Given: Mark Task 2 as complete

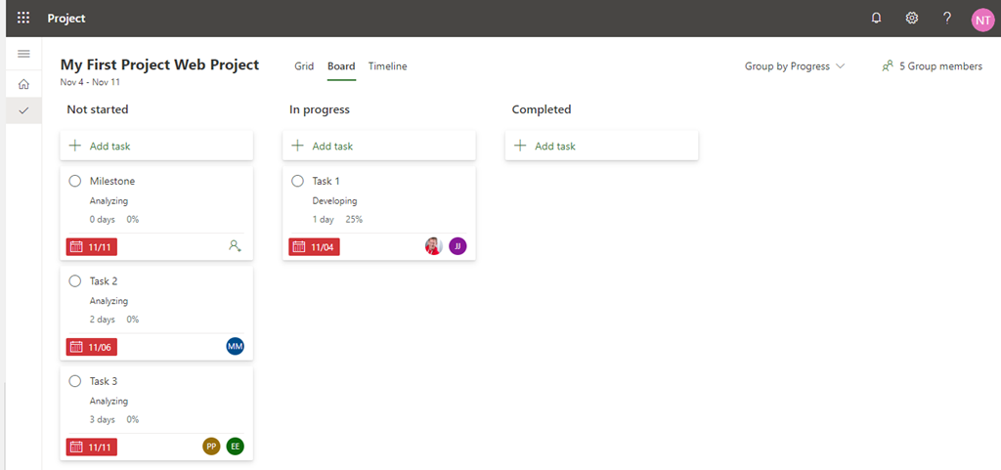Looking at the screenshot, I should click(x=75, y=280).
